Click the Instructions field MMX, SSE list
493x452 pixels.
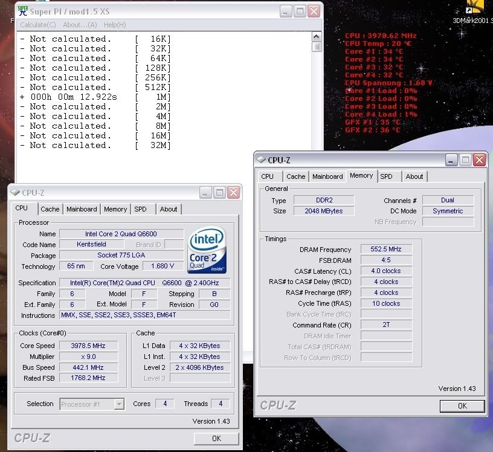[144, 315]
